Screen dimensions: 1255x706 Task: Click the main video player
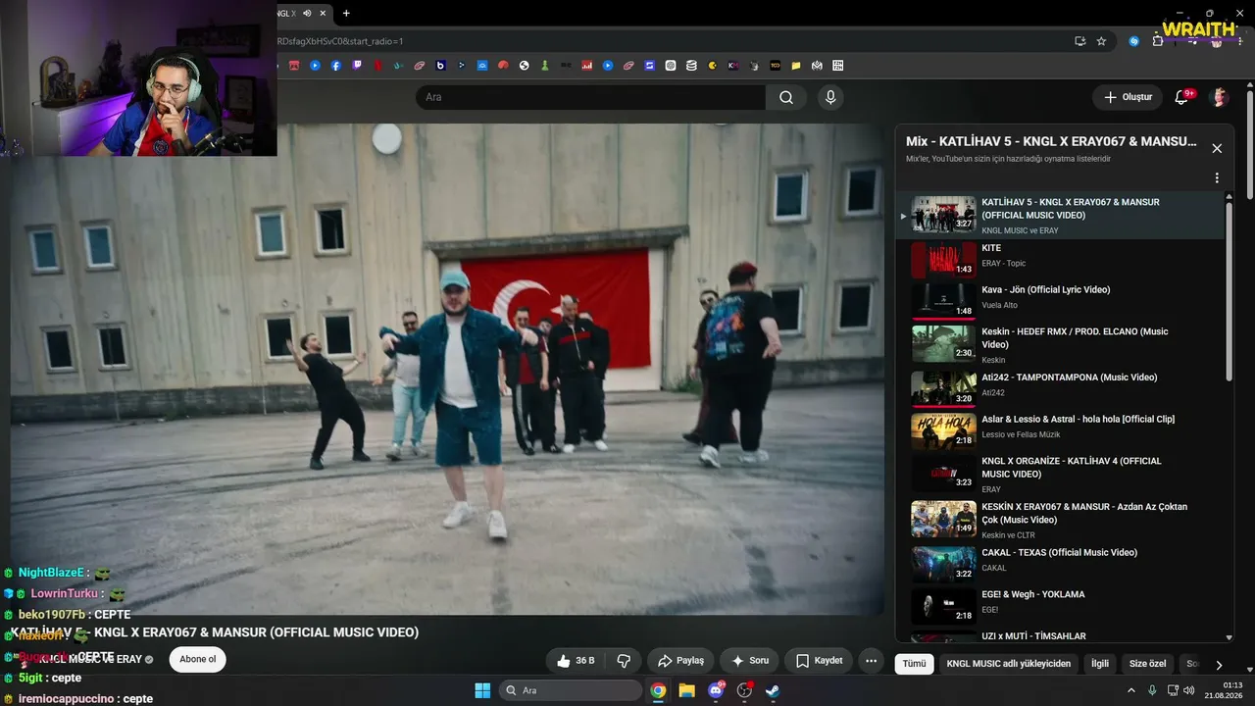(x=447, y=370)
